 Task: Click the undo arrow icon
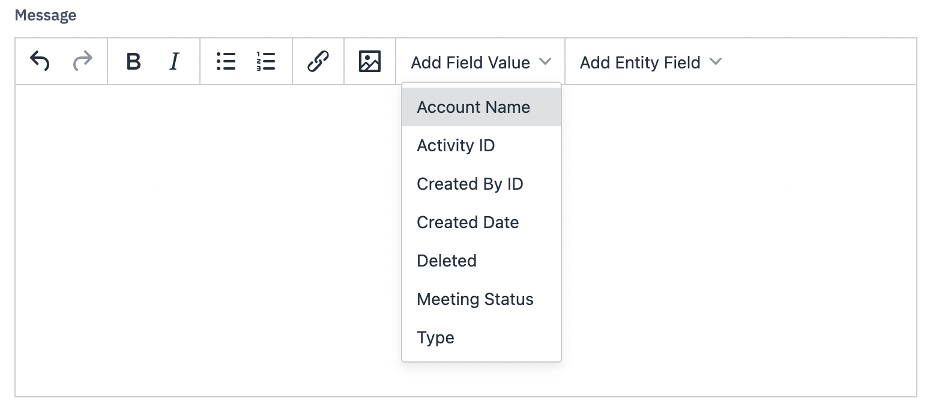click(40, 61)
